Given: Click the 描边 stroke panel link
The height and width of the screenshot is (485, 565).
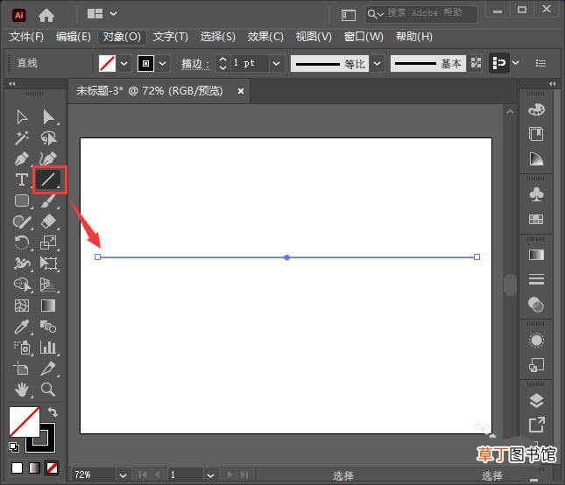Looking at the screenshot, I should tap(195, 64).
